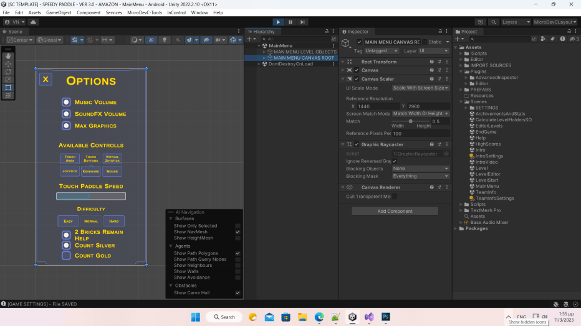Open Photoshop from the Windows taskbar

[x=386, y=317]
